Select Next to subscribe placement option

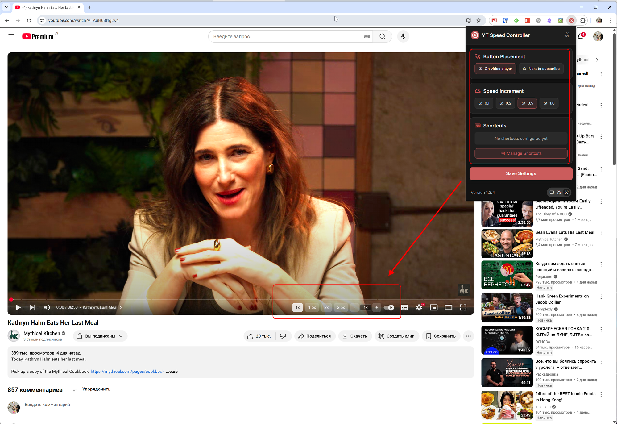point(541,69)
